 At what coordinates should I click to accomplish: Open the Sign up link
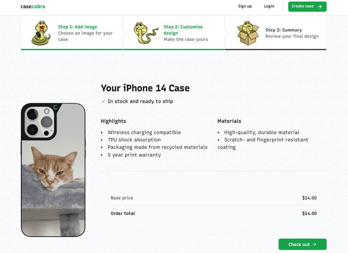(245, 6)
